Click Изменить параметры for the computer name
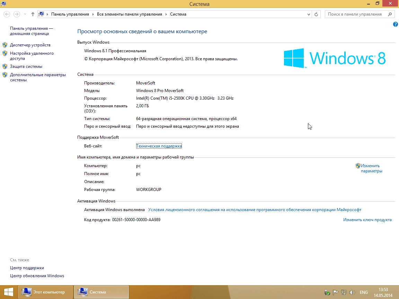 (x=372, y=168)
